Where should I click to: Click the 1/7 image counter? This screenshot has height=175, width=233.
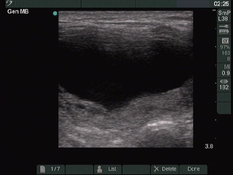tap(55, 169)
